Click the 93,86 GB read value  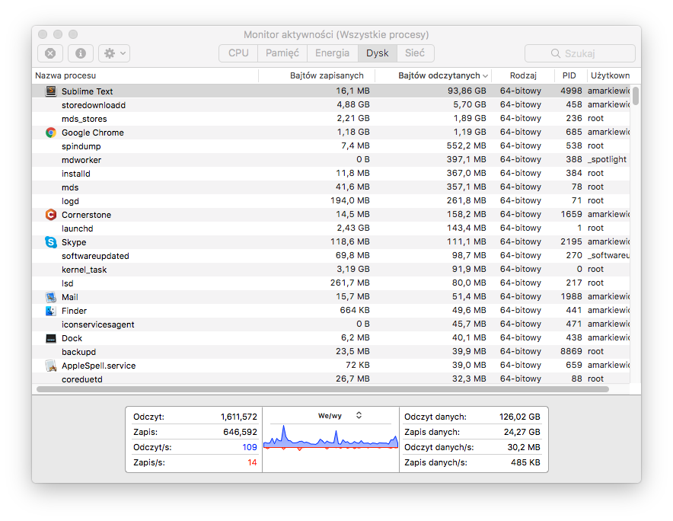[x=467, y=91]
